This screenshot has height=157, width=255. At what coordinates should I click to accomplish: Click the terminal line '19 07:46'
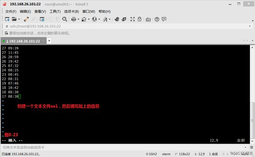(x=10, y=83)
